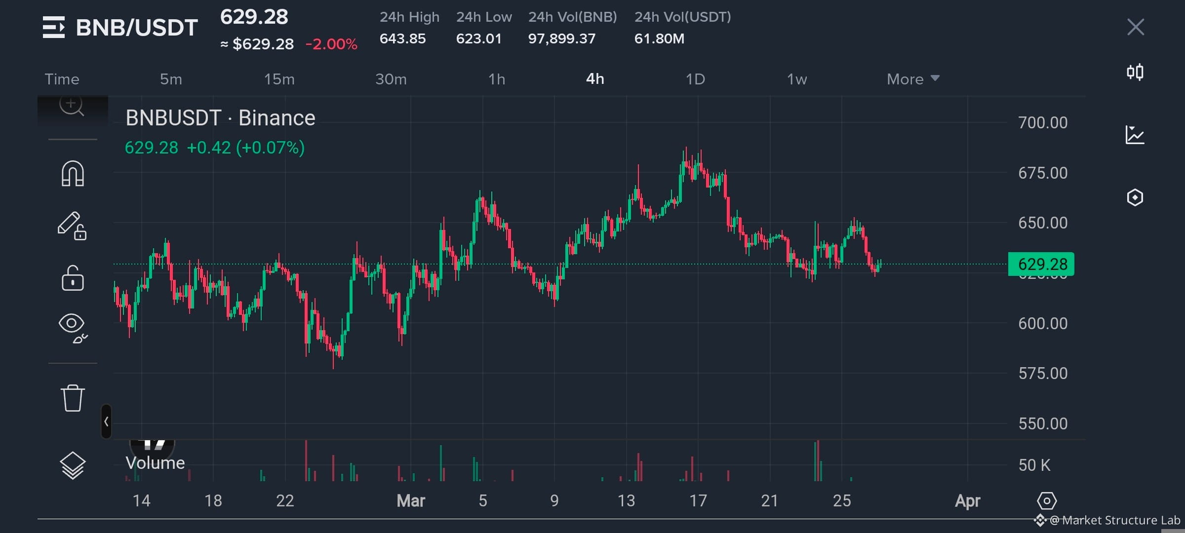Click the 650.00 price axis label
The image size is (1185, 533).
point(1043,223)
